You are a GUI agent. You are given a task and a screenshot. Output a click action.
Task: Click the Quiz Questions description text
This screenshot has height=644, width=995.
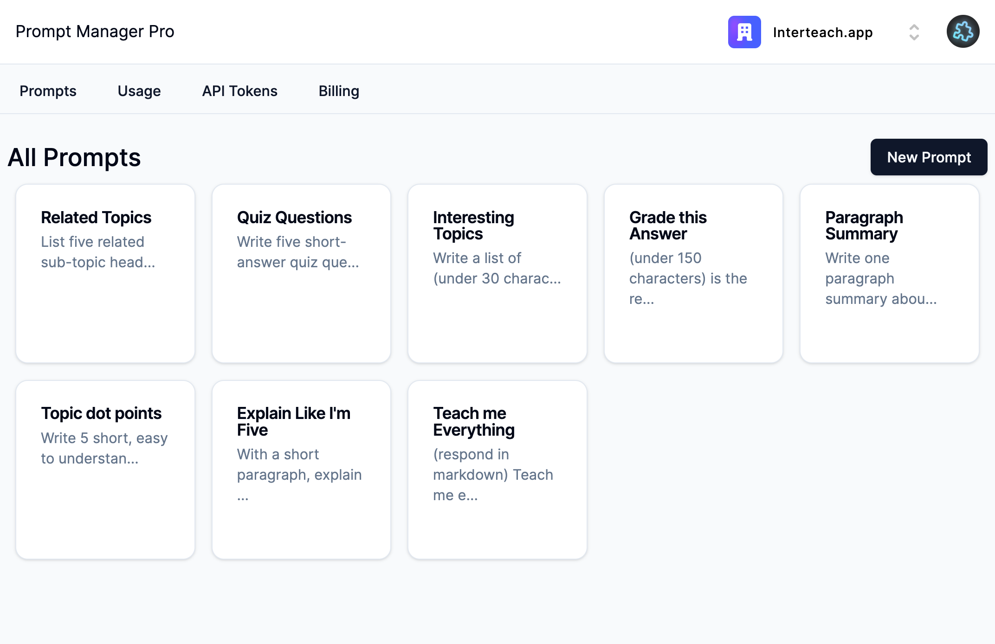(x=297, y=252)
